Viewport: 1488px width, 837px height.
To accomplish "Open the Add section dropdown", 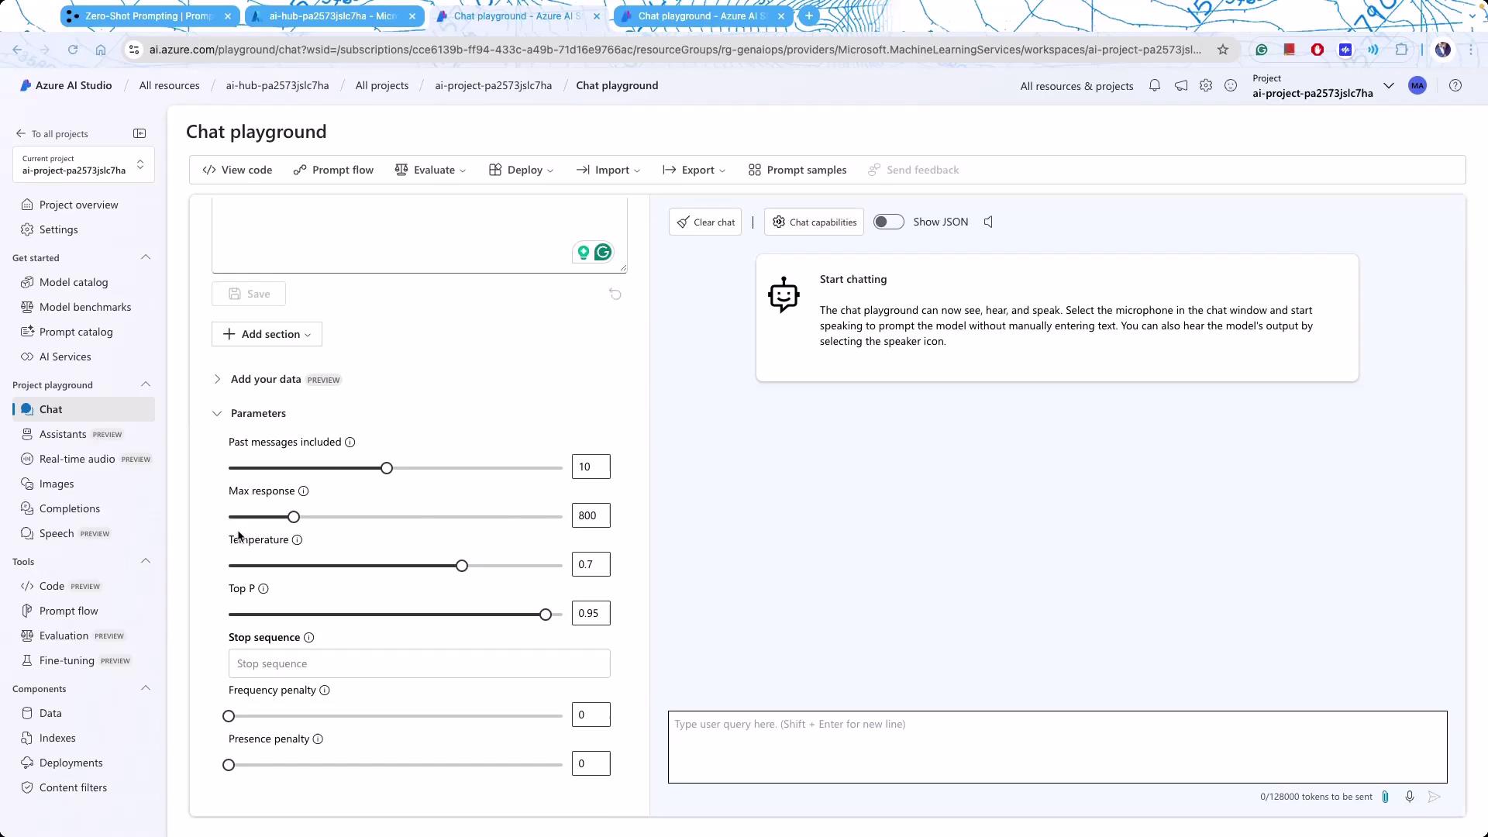I will pos(267,335).
